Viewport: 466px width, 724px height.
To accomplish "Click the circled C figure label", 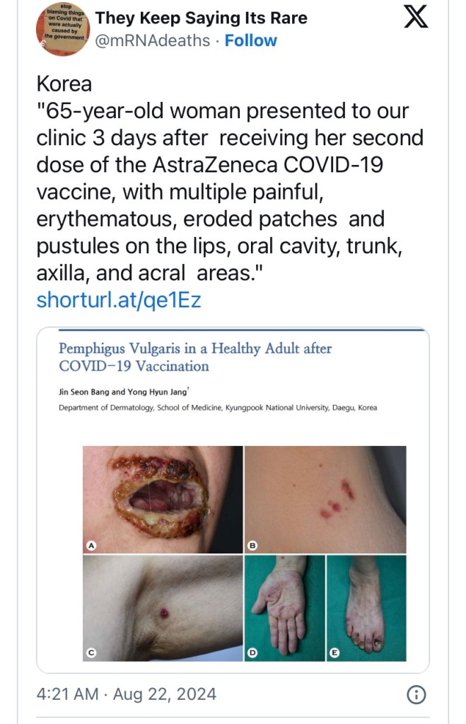I will click(91, 652).
